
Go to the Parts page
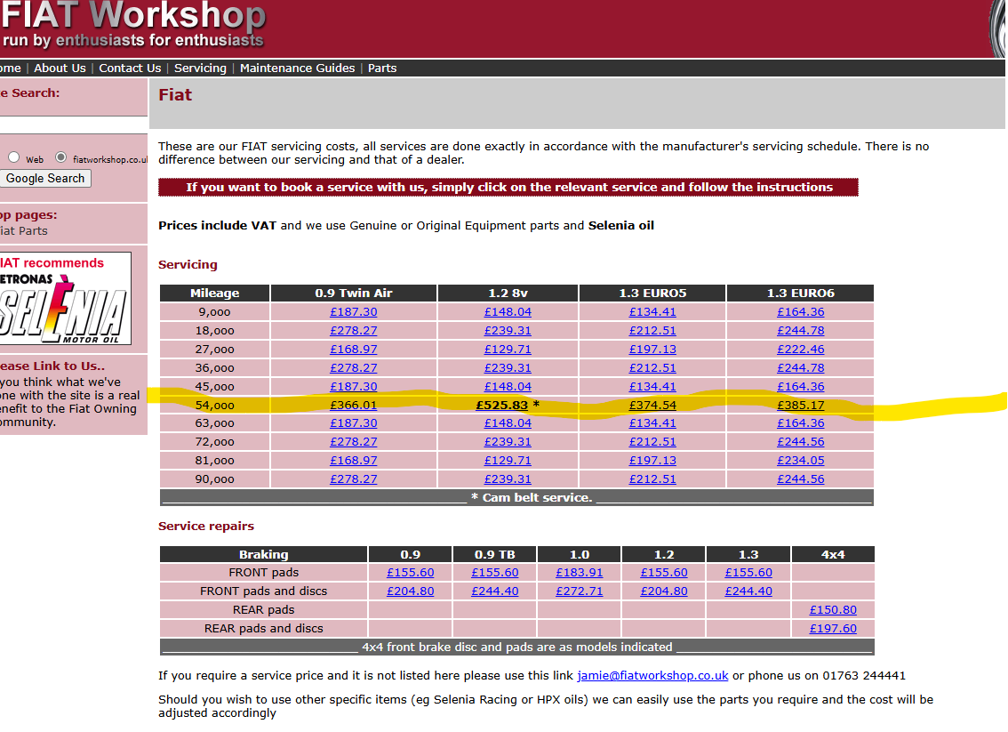pos(382,68)
